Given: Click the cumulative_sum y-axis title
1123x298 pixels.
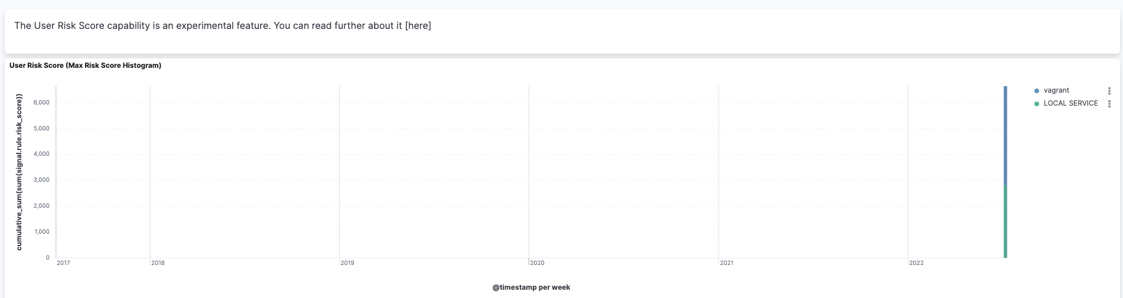Looking at the screenshot, I should coord(19,172).
